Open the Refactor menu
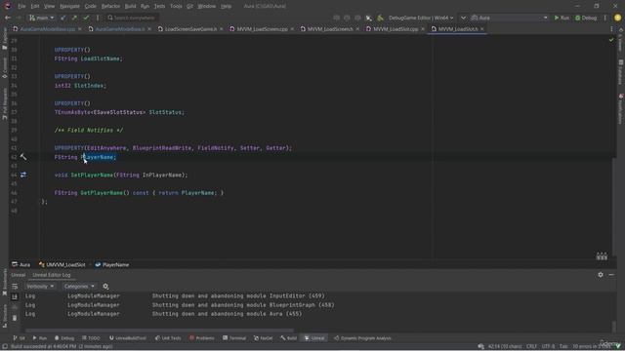Viewport: 625px width, 351px height. 110,7
